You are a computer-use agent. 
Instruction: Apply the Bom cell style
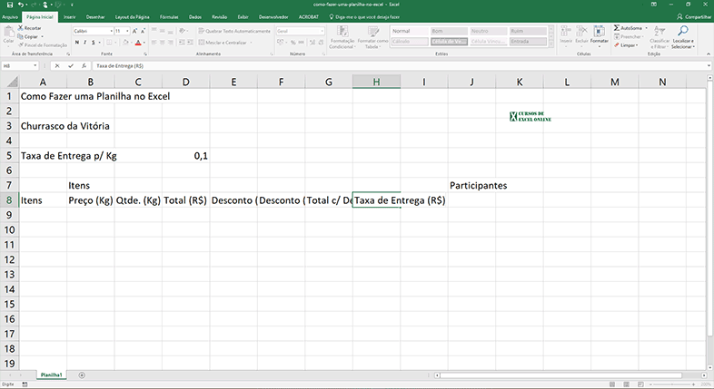pyautogui.click(x=449, y=31)
